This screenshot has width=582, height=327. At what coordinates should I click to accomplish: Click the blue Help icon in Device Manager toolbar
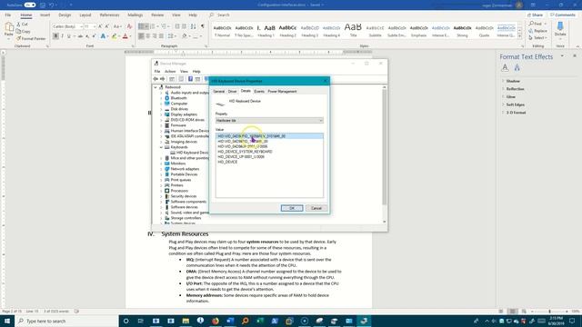click(190, 79)
